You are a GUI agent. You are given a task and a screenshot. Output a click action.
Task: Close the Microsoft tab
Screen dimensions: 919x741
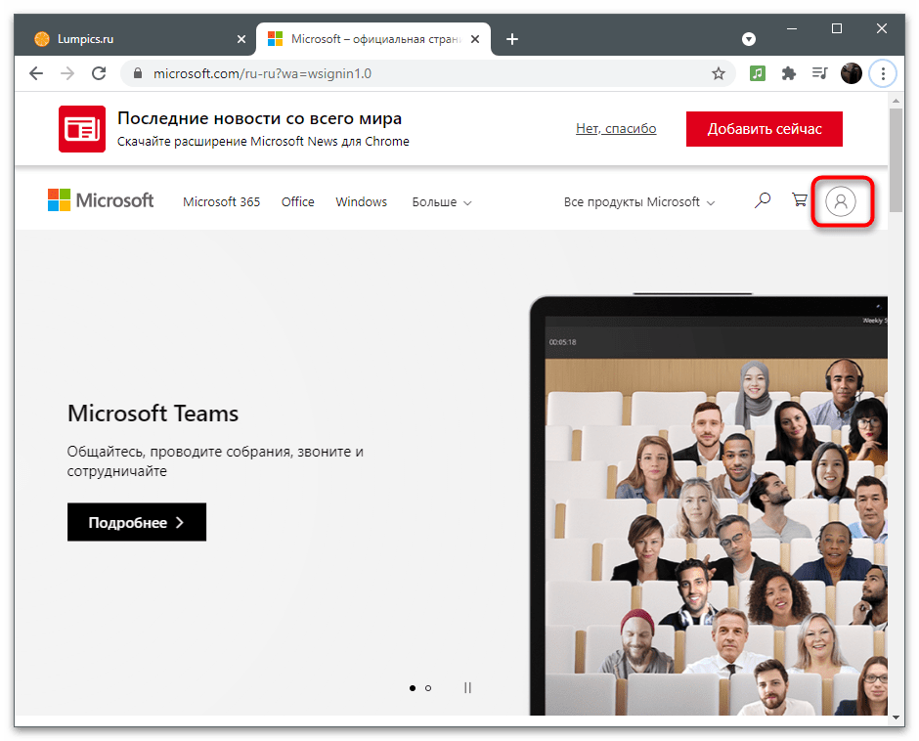click(x=475, y=39)
